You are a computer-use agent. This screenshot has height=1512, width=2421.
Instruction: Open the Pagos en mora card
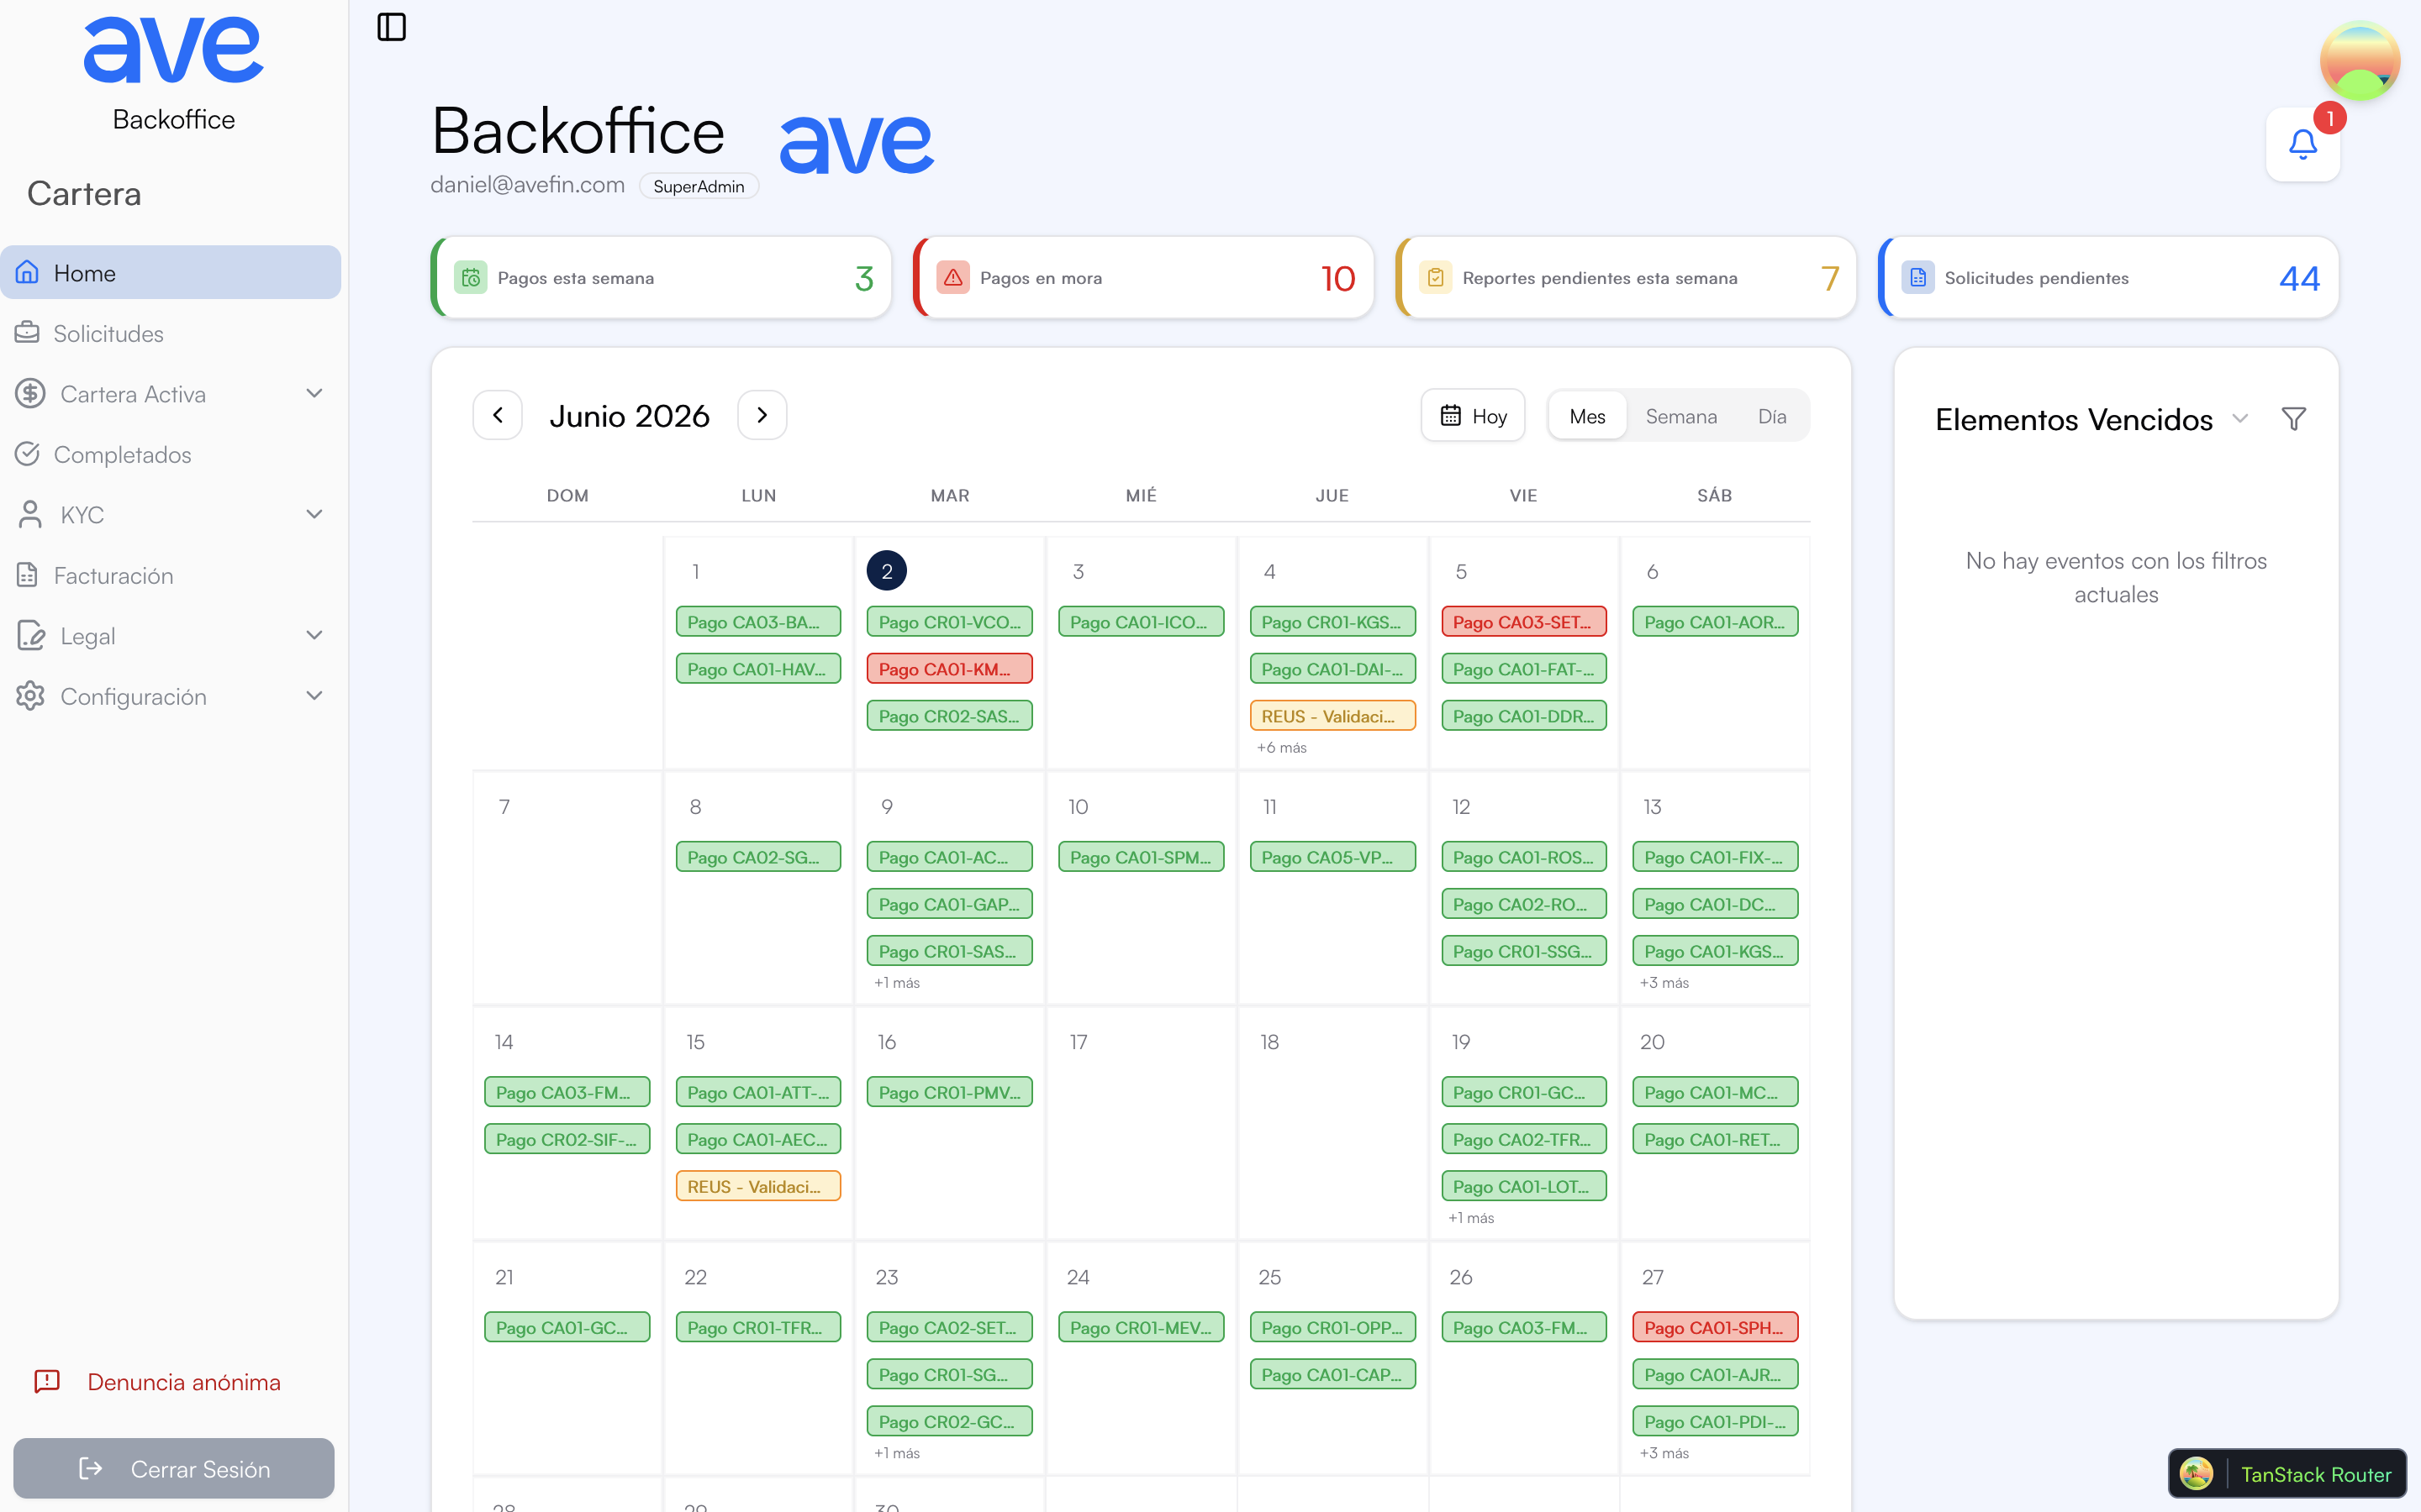click(x=1142, y=277)
